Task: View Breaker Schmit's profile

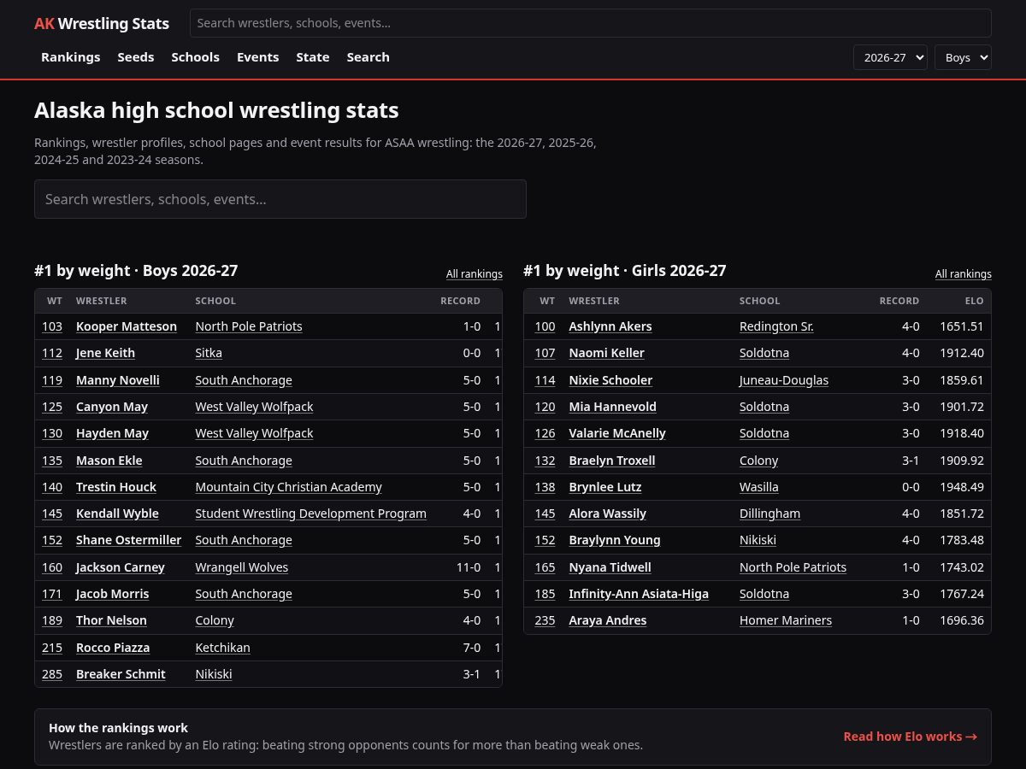Action: tap(121, 674)
